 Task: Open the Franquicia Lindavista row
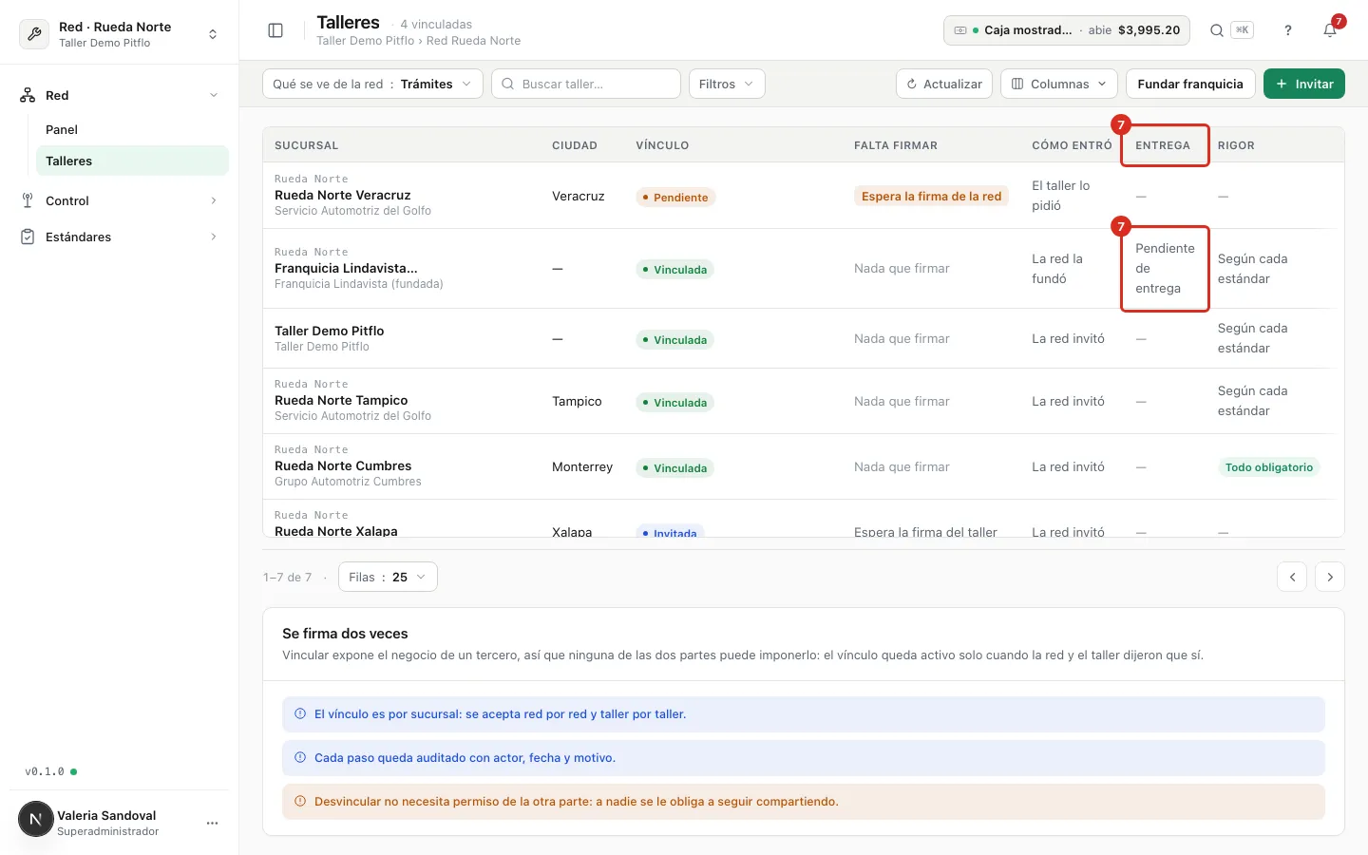pyautogui.click(x=803, y=269)
